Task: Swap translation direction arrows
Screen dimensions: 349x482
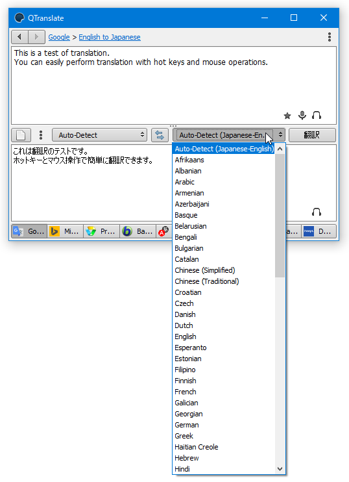Action: click(x=160, y=135)
